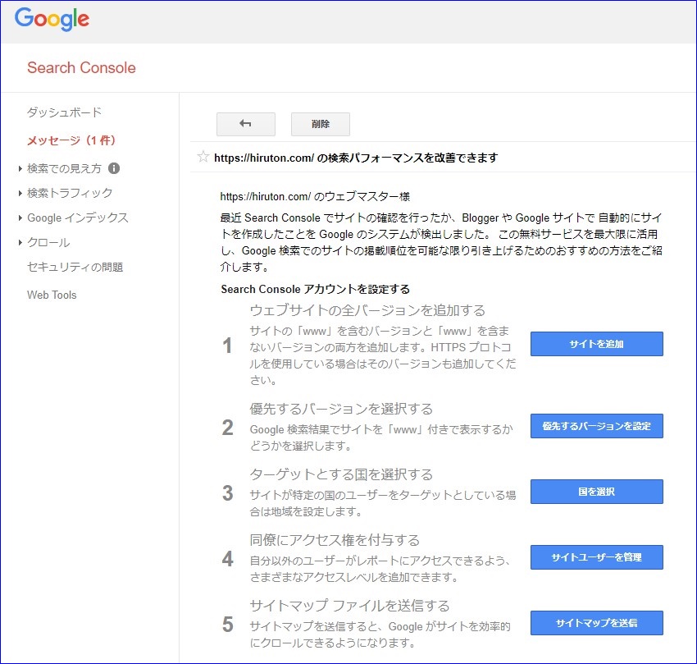Viewport: 697px width, 664px height.
Task: Expand the 検索トラフィック arrow
Action: (x=20, y=193)
